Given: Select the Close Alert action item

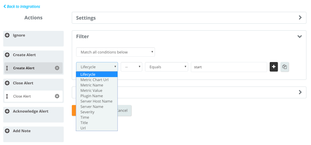Looking at the screenshot, I should [x=30, y=96].
